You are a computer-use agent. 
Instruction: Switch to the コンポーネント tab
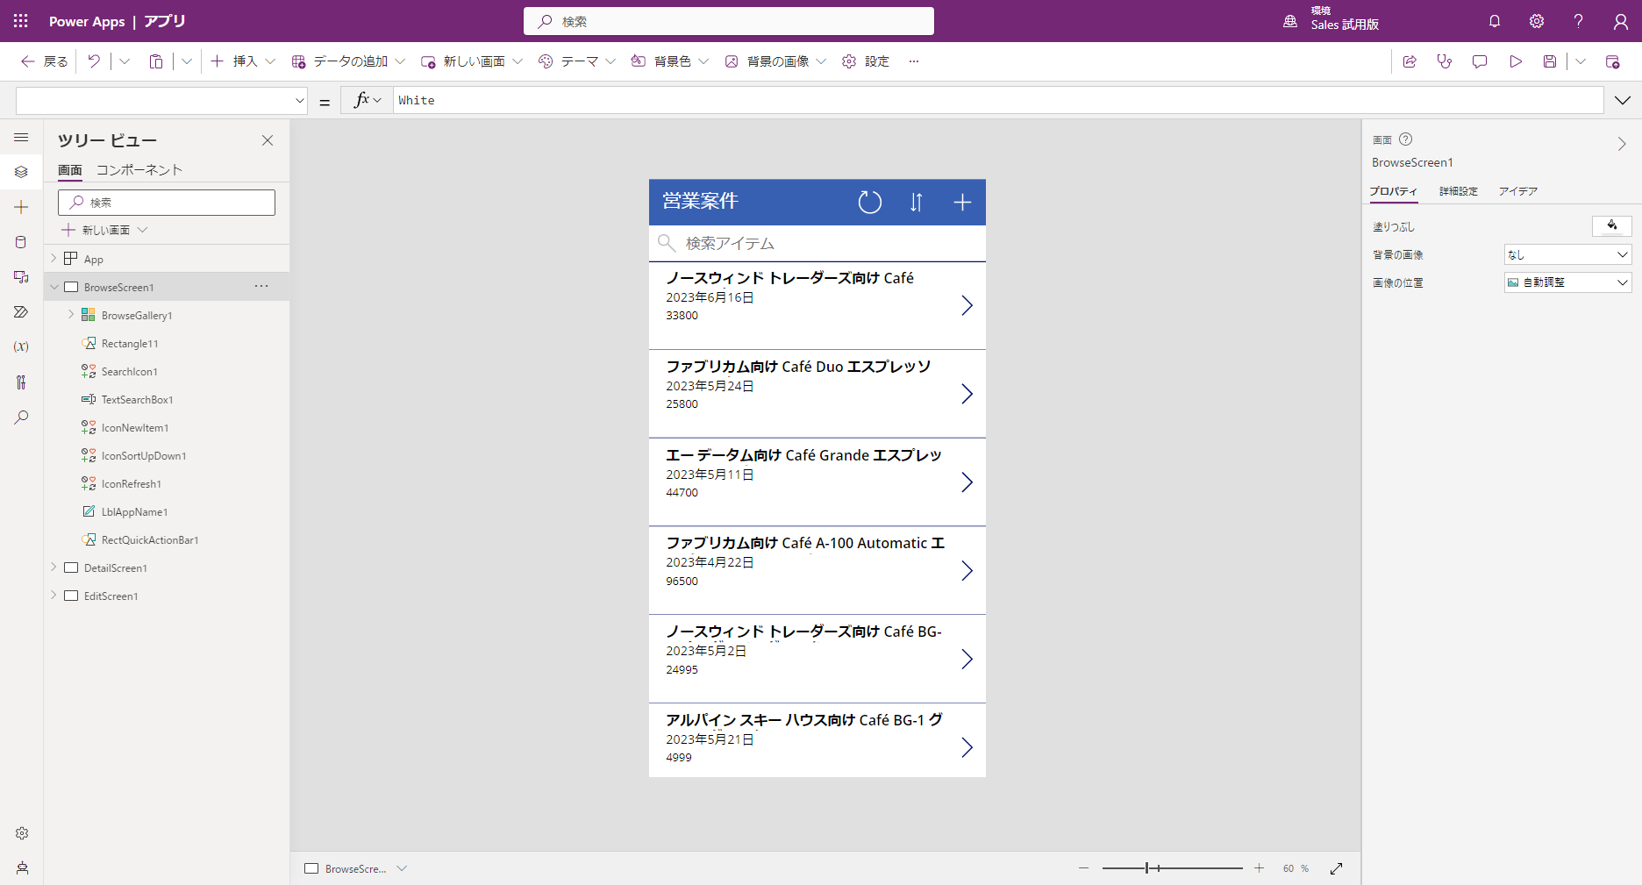pos(139,169)
